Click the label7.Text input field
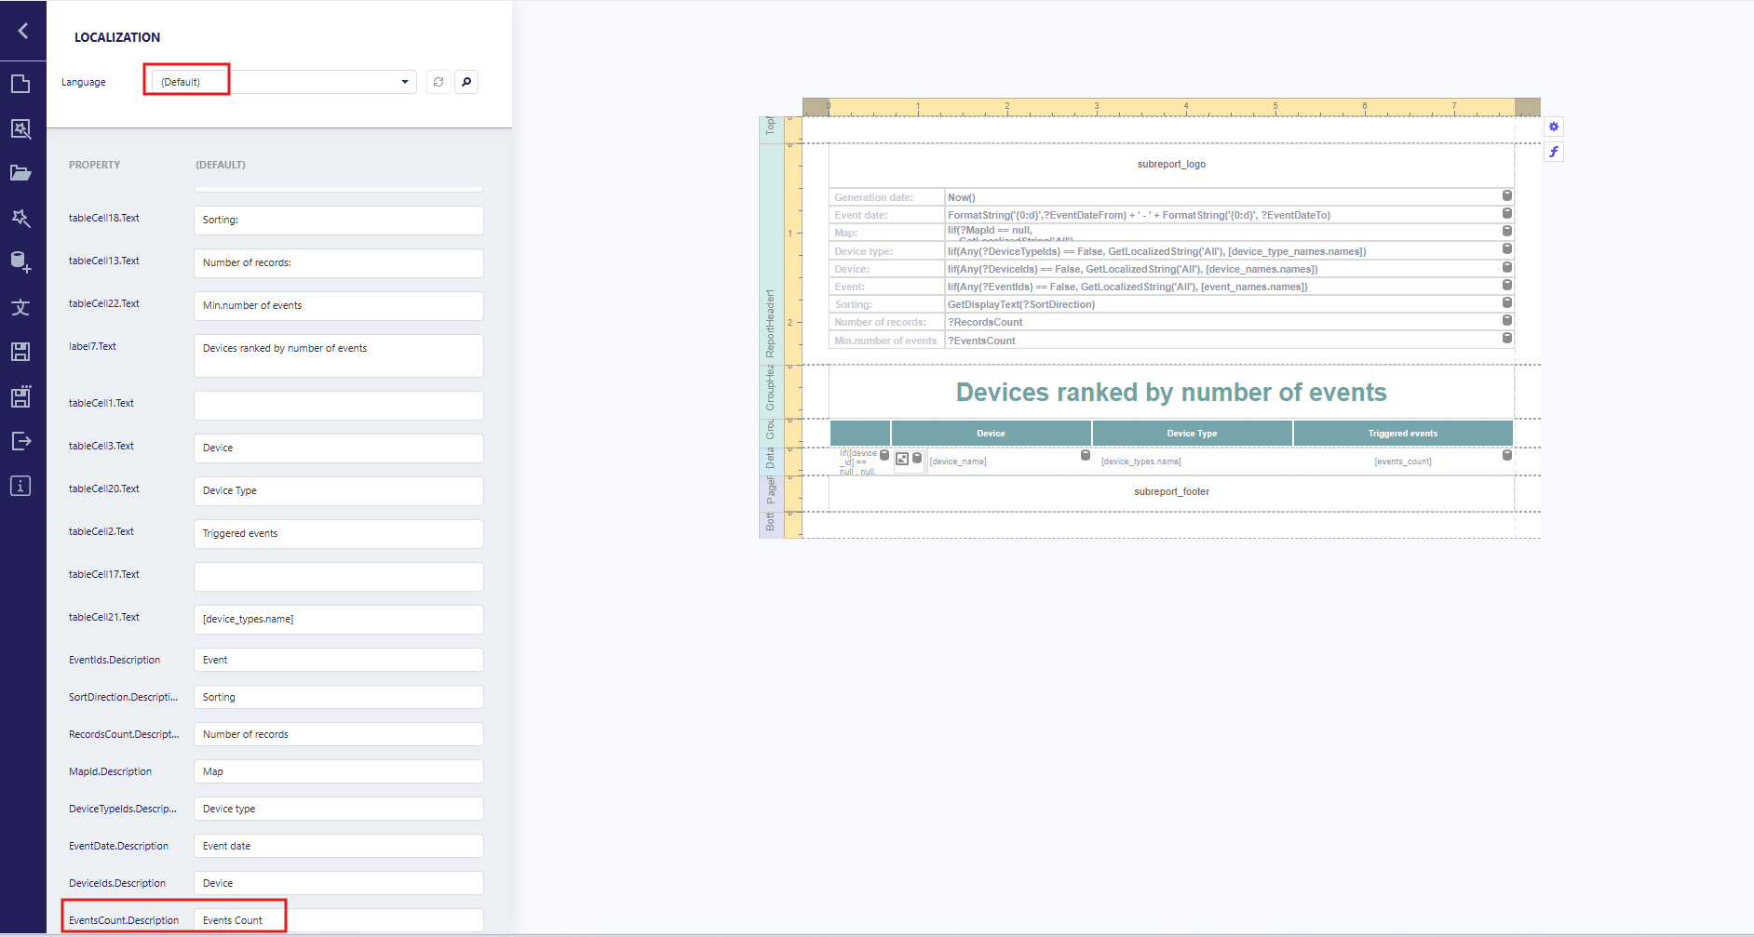 [x=338, y=355]
